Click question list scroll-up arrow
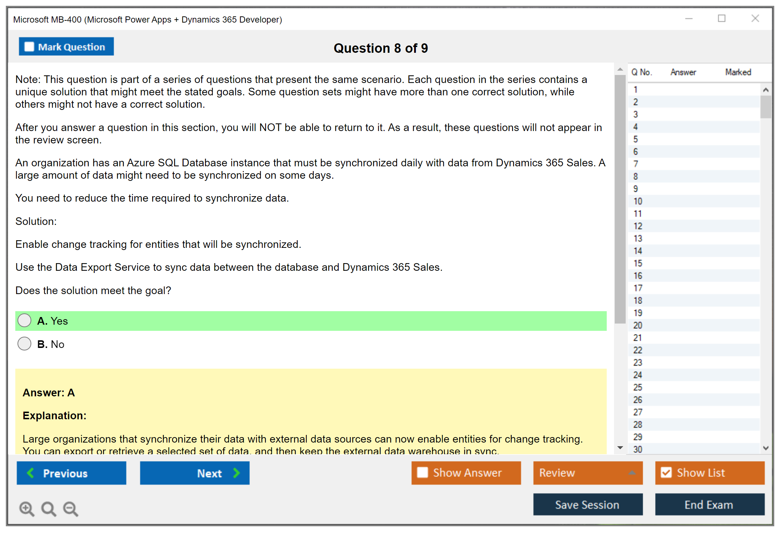 pos(766,90)
